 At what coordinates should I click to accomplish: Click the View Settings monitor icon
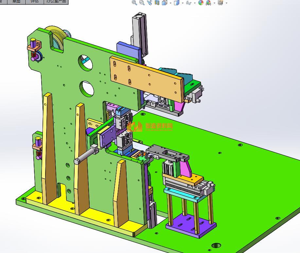coord(220,3)
